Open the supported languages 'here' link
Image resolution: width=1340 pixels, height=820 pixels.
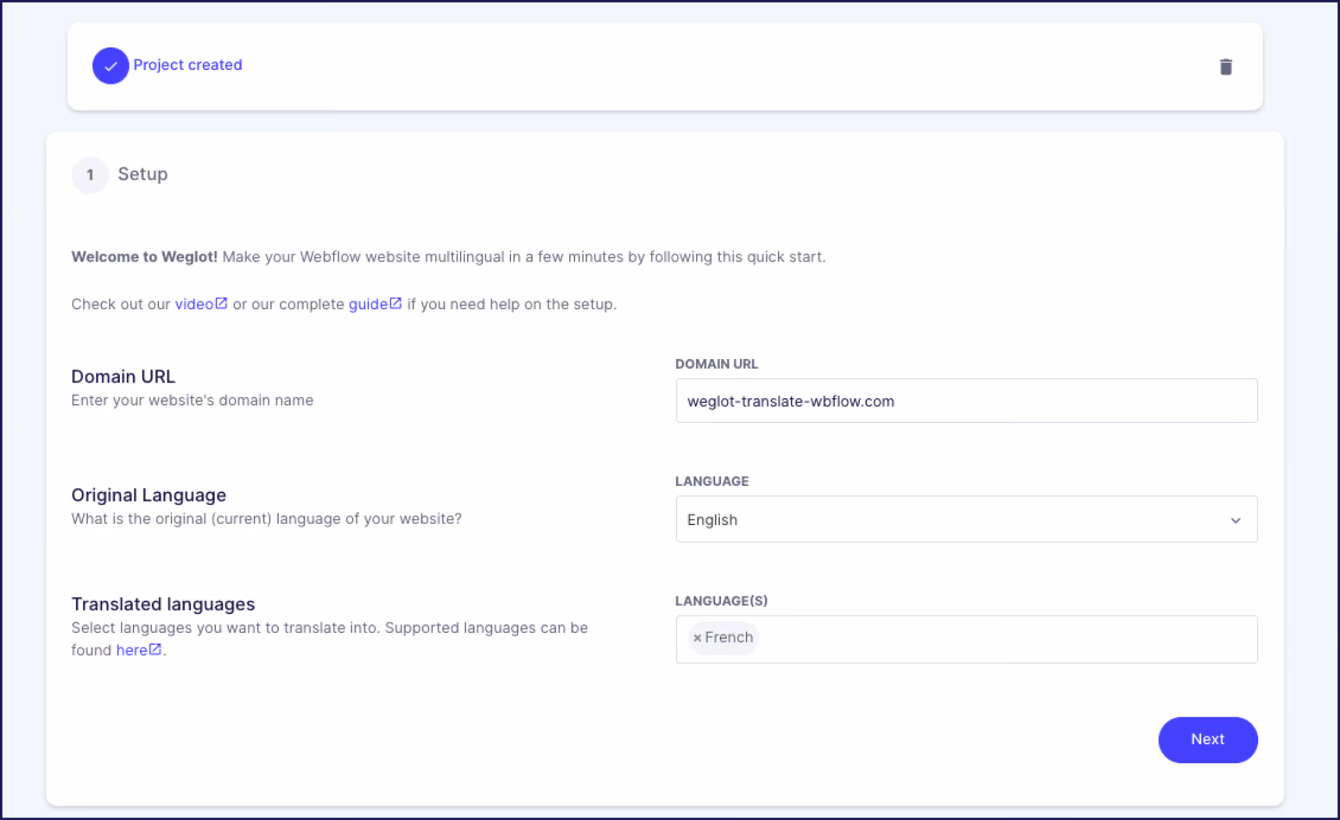click(139, 650)
